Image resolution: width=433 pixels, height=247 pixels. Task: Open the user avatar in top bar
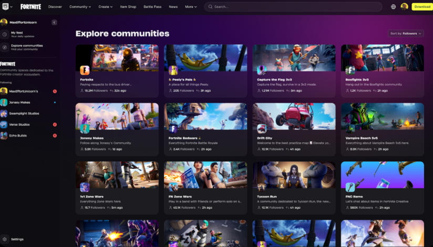tap(404, 7)
